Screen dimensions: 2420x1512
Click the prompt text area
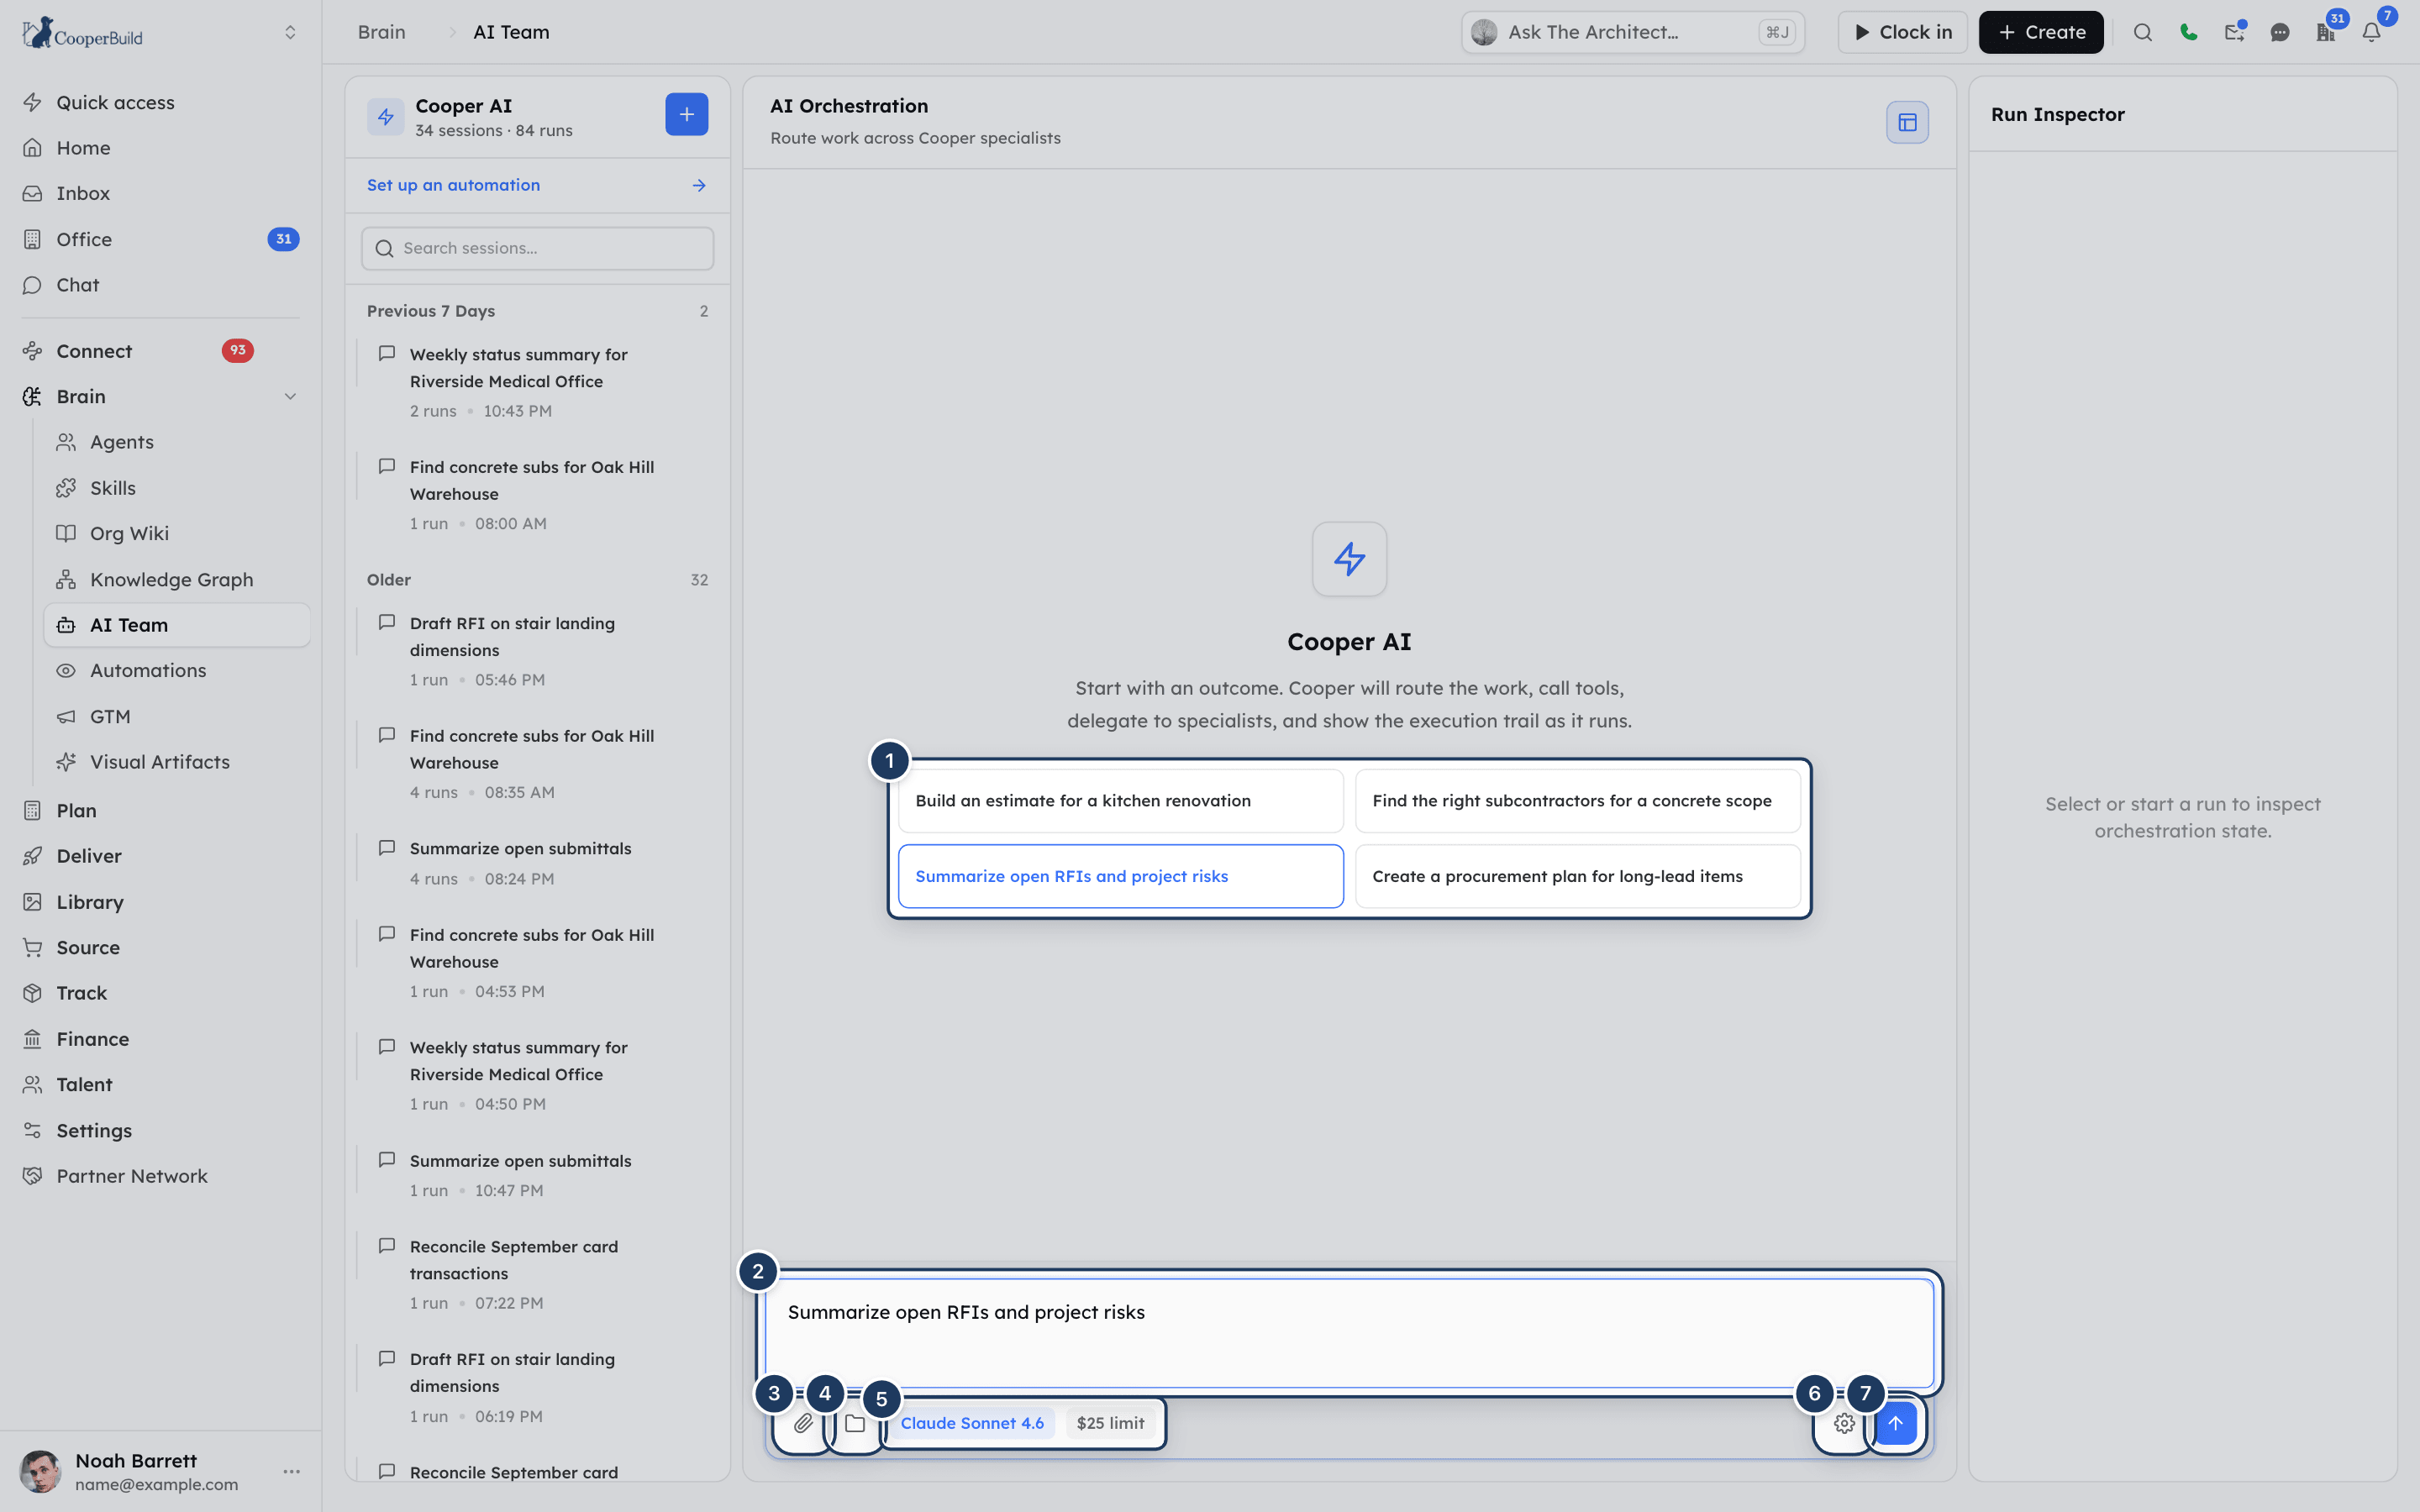(1349, 1333)
